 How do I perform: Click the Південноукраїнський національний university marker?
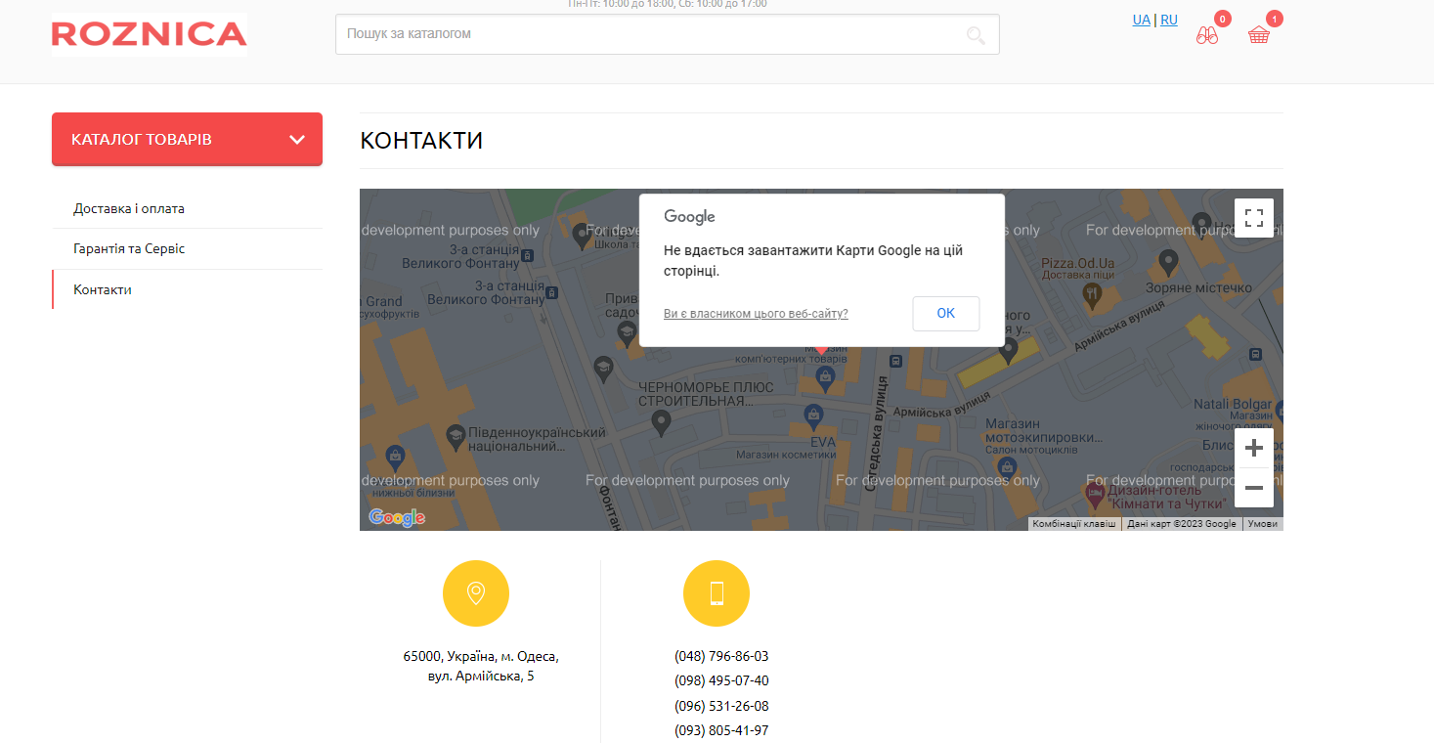coord(455,437)
